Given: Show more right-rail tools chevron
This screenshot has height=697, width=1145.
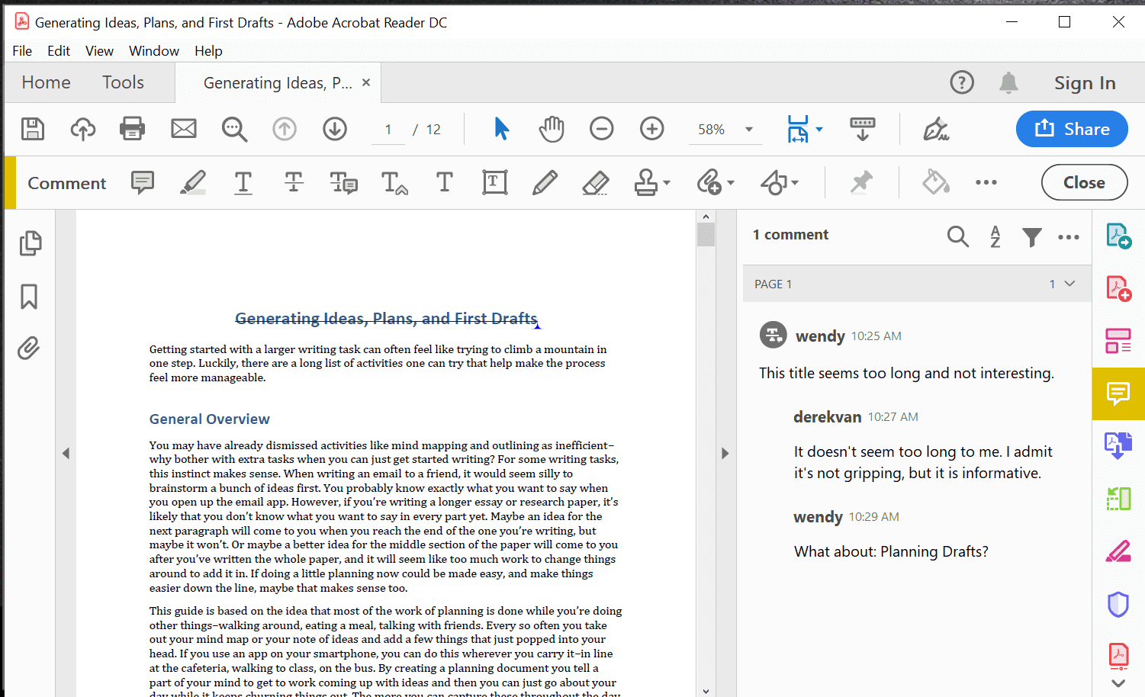Looking at the screenshot, I should tap(1118, 683).
